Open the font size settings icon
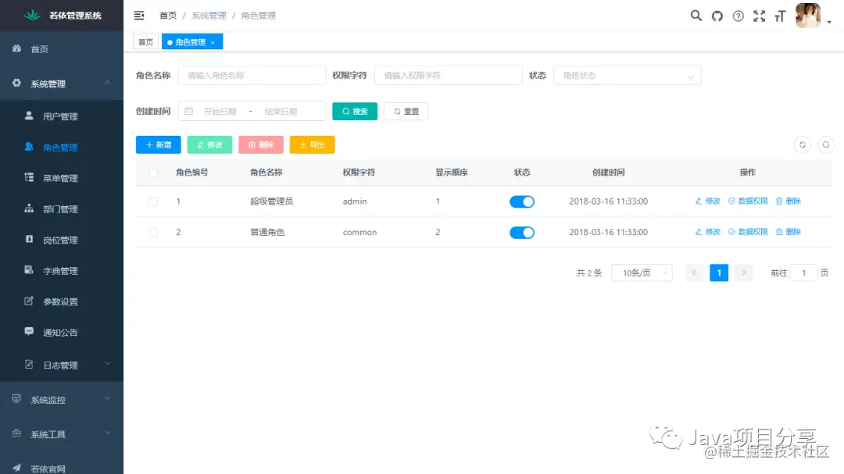The width and height of the screenshot is (844, 474). coord(780,16)
